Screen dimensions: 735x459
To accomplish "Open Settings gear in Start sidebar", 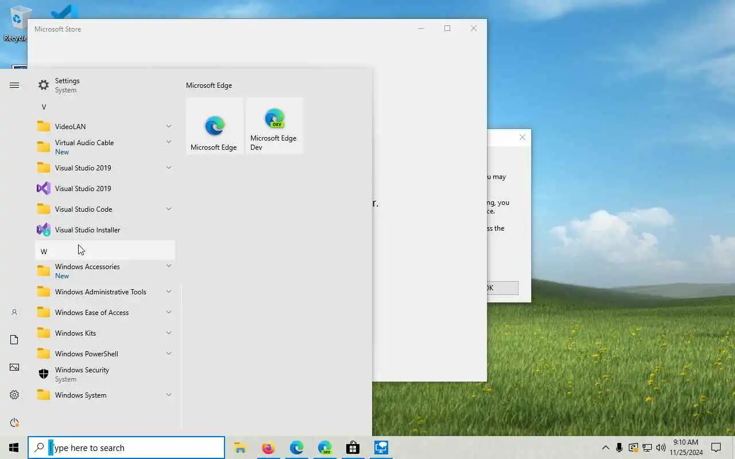I will coord(14,395).
